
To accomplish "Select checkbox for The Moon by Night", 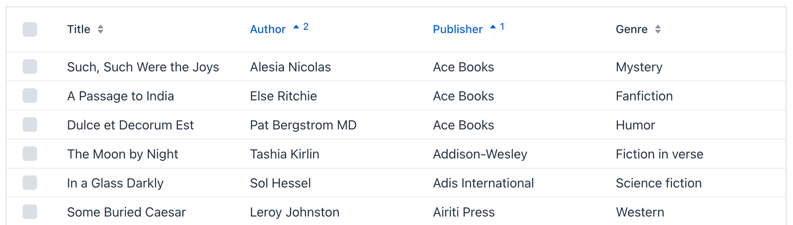I will tap(30, 154).
